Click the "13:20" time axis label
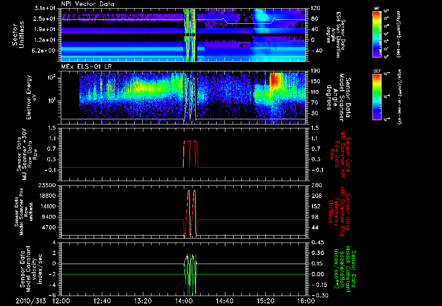 (x=143, y=301)
